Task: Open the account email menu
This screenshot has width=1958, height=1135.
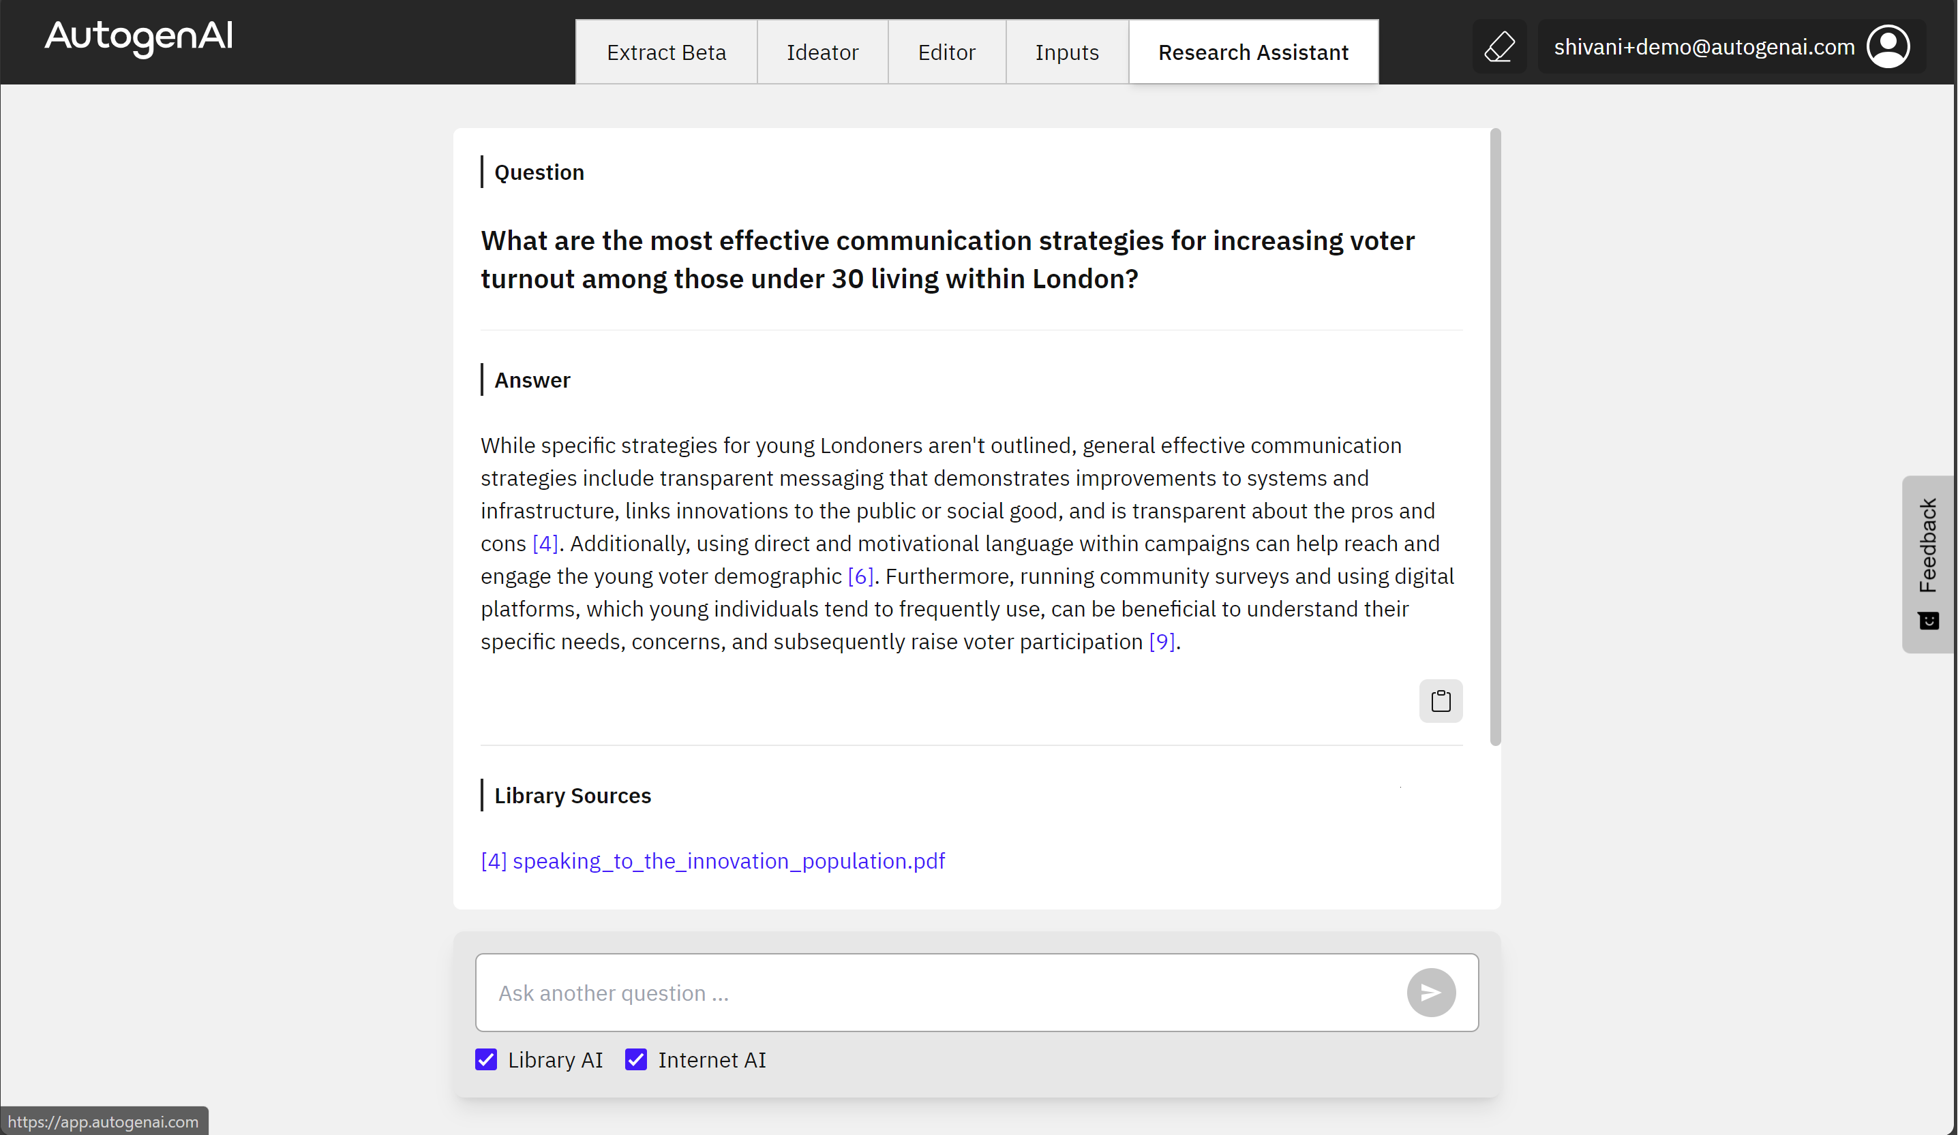Action: tap(1704, 48)
